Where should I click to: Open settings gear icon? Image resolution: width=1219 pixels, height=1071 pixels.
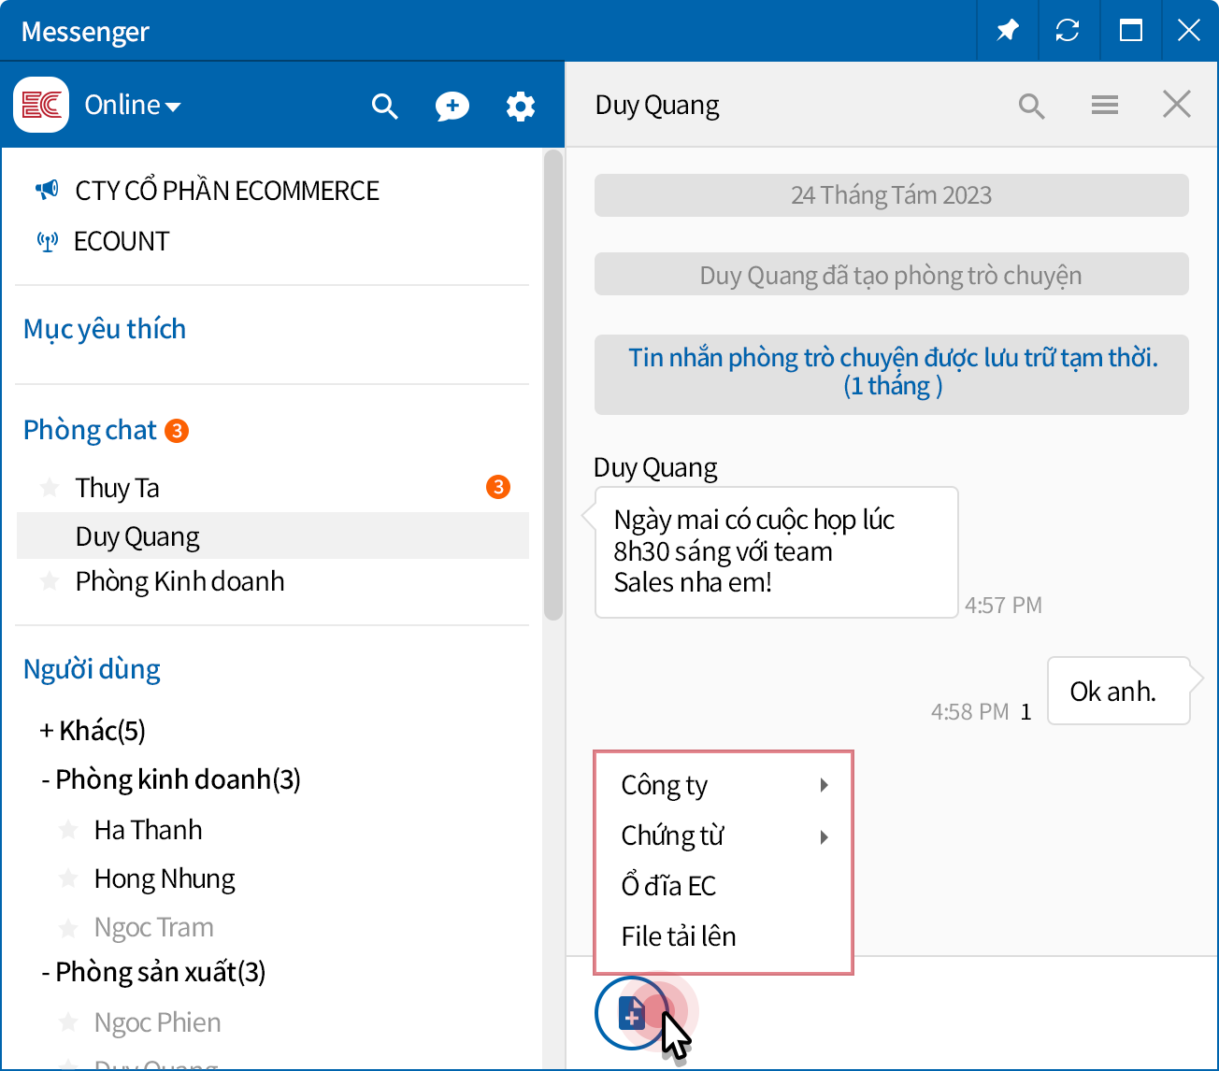pos(520,107)
